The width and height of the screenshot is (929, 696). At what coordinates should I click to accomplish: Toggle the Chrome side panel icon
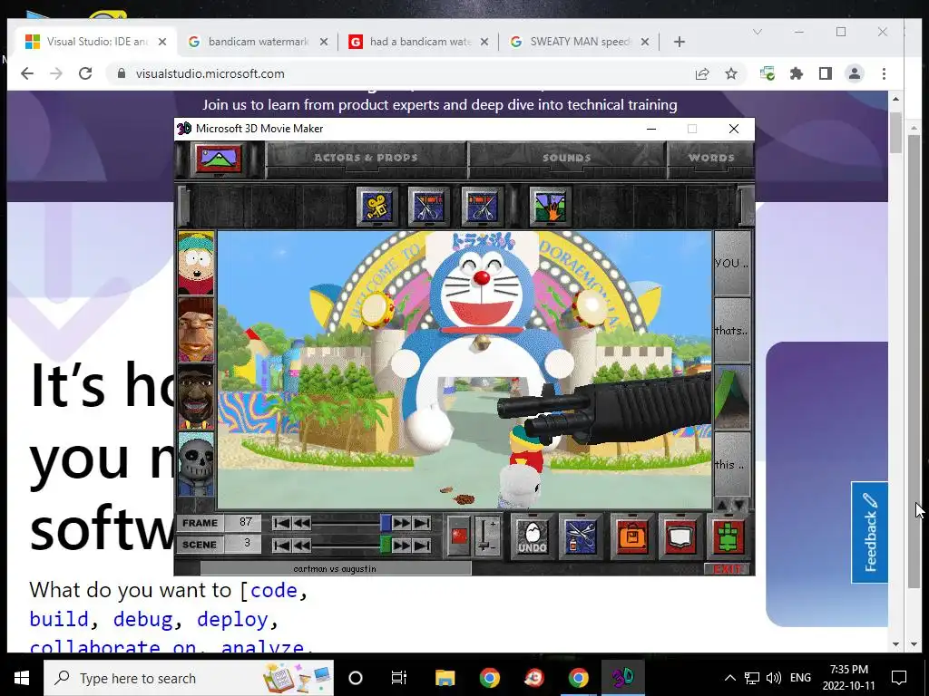(826, 73)
